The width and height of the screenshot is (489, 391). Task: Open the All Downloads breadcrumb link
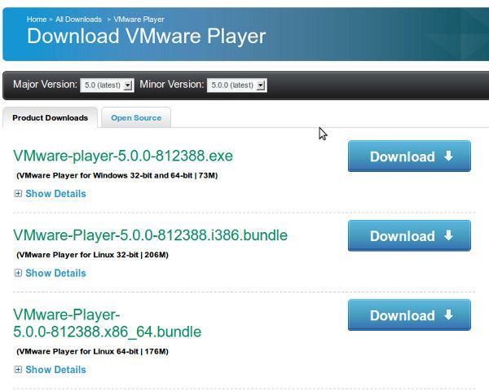tap(78, 19)
